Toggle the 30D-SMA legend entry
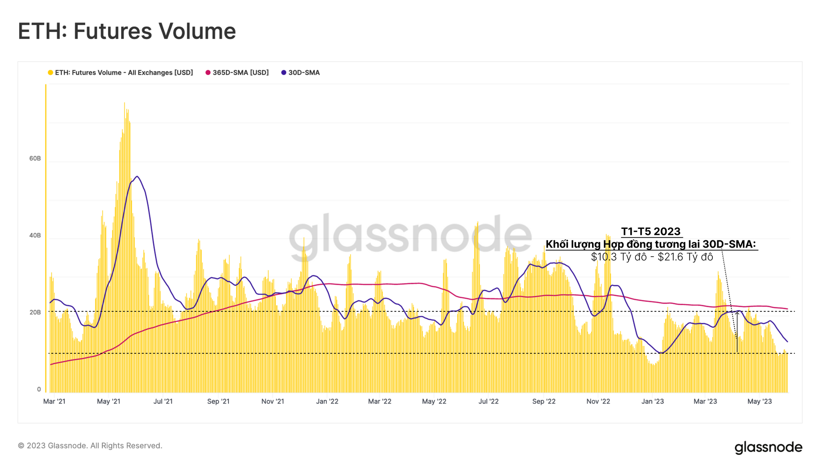The width and height of the screenshot is (816, 470). click(x=304, y=73)
